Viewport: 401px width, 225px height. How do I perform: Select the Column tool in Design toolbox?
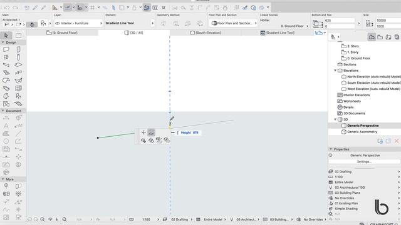coord(18,57)
